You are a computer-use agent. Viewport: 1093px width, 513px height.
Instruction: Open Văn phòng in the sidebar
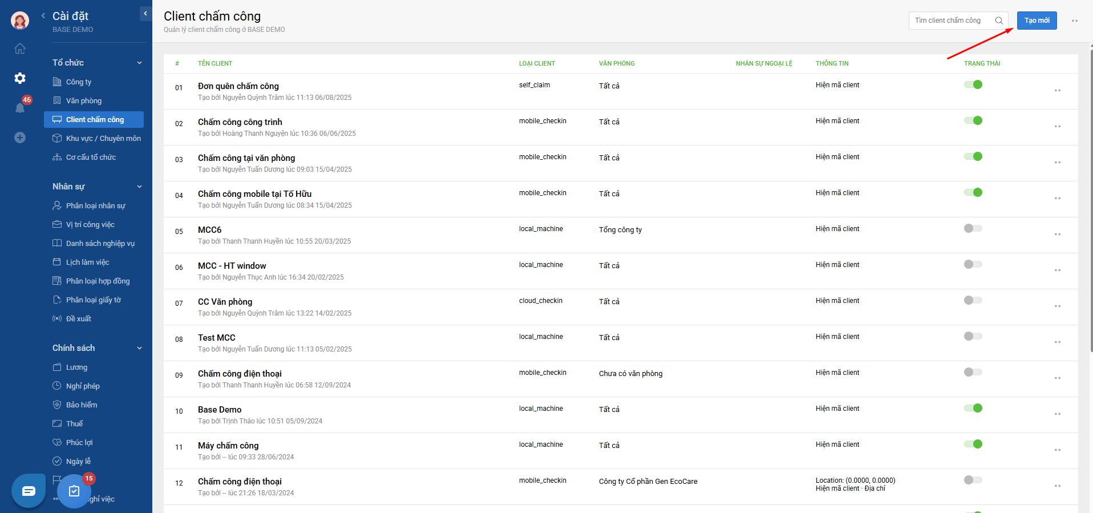pyautogui.click(x=83, y=100)
